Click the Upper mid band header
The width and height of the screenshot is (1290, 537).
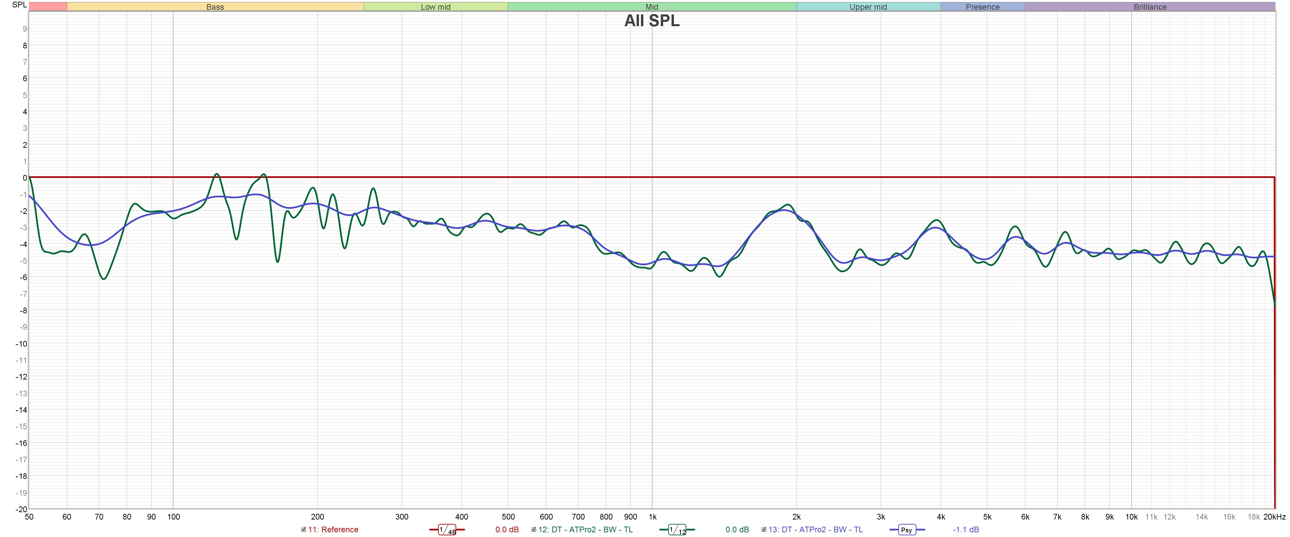pyautogui.click(x=868, y=7)
